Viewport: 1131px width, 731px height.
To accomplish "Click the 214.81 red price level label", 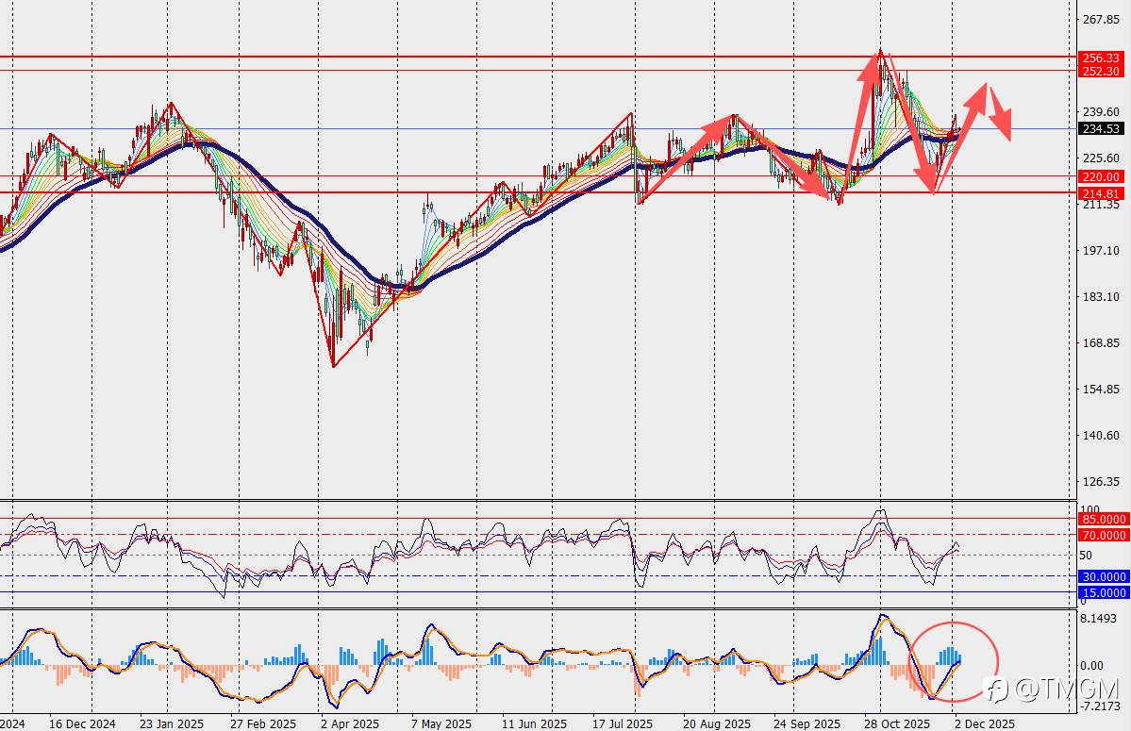I will click(x=1102, y=193).
